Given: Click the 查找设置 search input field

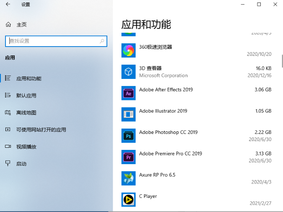Looking at the screenshot, I should click(x=52, y=41).
